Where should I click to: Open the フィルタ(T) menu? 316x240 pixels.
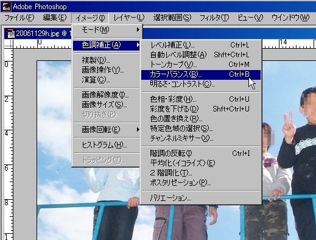[214, 18]
